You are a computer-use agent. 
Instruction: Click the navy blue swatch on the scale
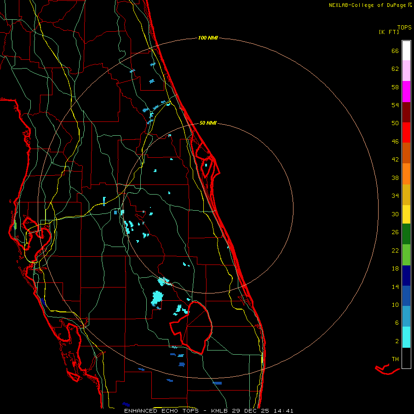point(406,276)
